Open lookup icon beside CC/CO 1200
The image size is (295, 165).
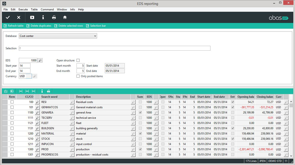coord(37,133)
